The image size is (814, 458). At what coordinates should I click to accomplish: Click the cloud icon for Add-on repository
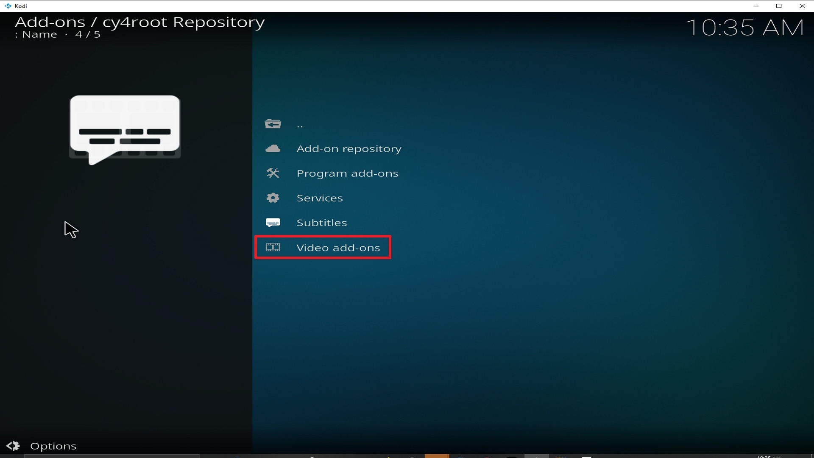coord(273,148)
